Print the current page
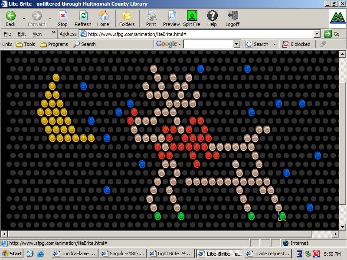 151,19
